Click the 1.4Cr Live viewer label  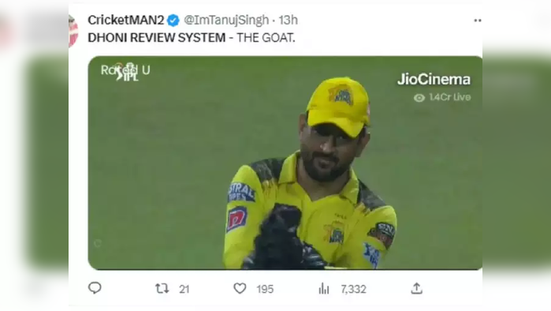pos(450,97)
